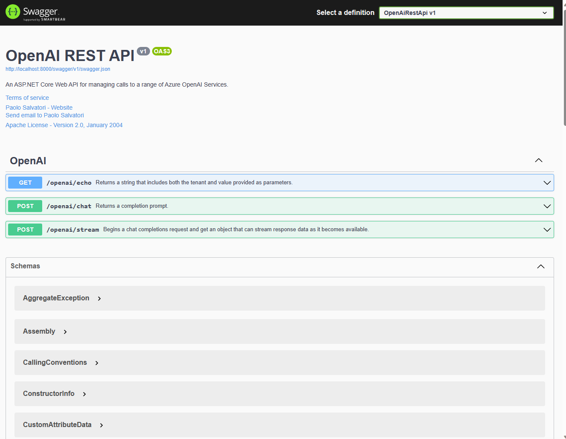Click the ConstructorInfo schema name

coord(49,393)
